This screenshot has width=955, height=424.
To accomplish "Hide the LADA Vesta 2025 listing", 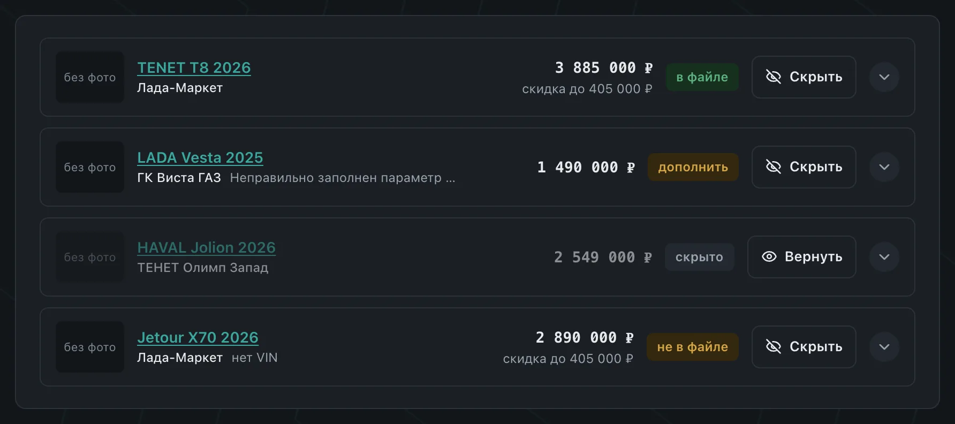I will point(804,167).
